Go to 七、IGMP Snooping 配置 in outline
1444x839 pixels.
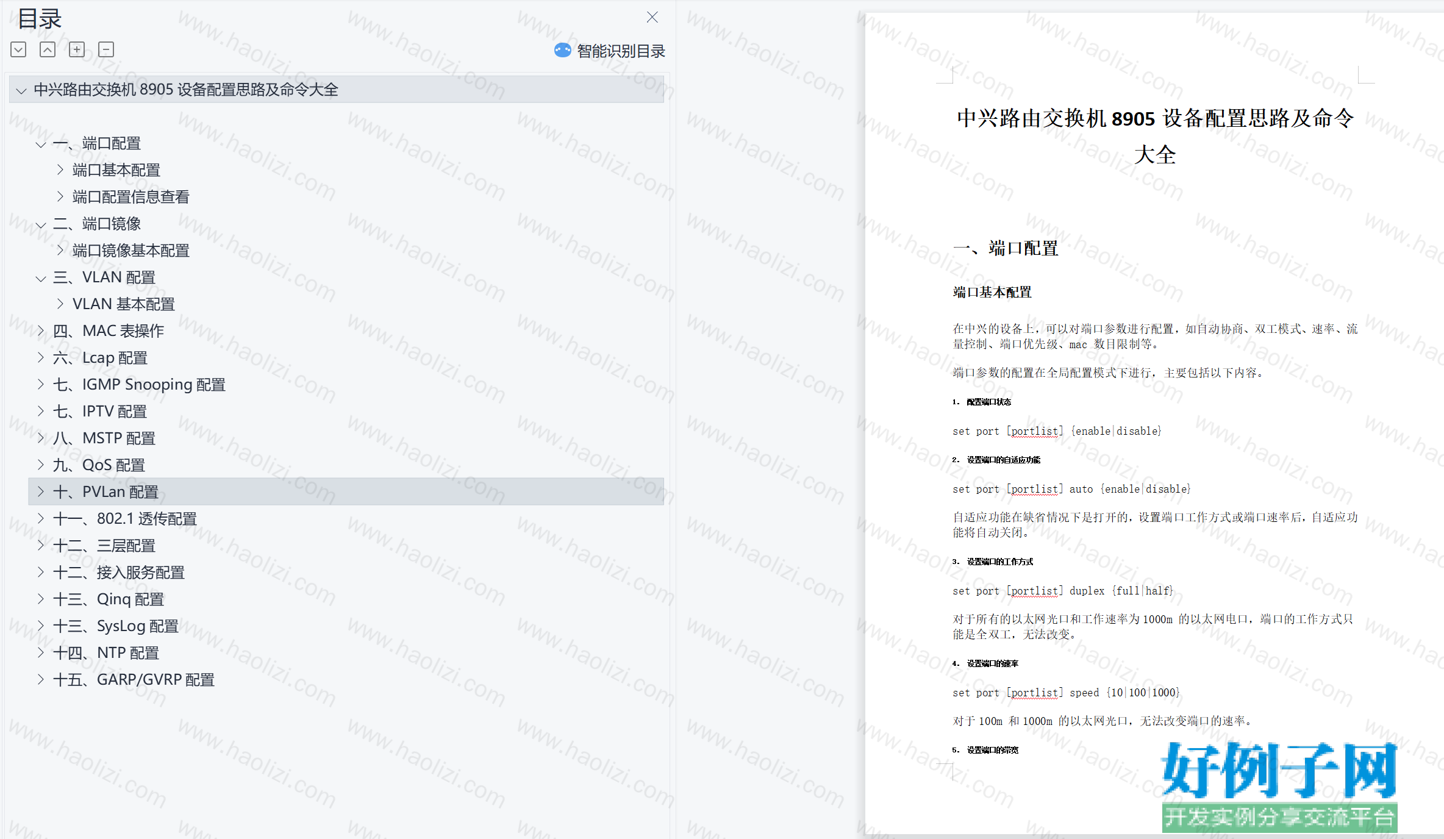(x=139, y=385)
